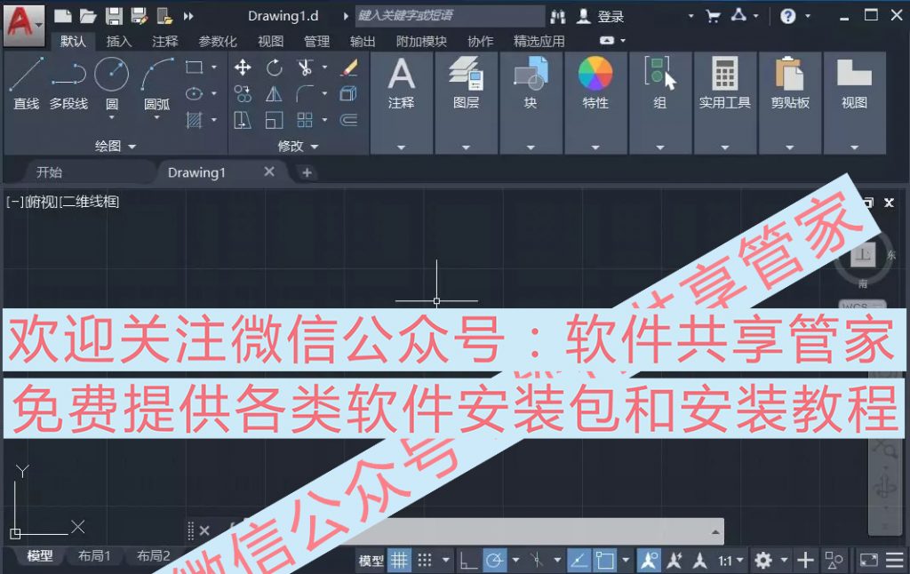Toggle the drawing grid display in status bar
The width and height of the screenshot is (910, 574).
399,560
